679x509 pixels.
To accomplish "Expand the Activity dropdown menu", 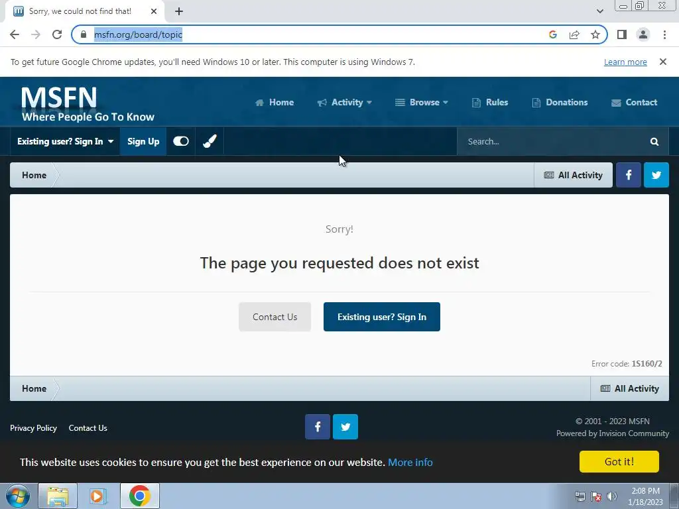I will 345,103.
